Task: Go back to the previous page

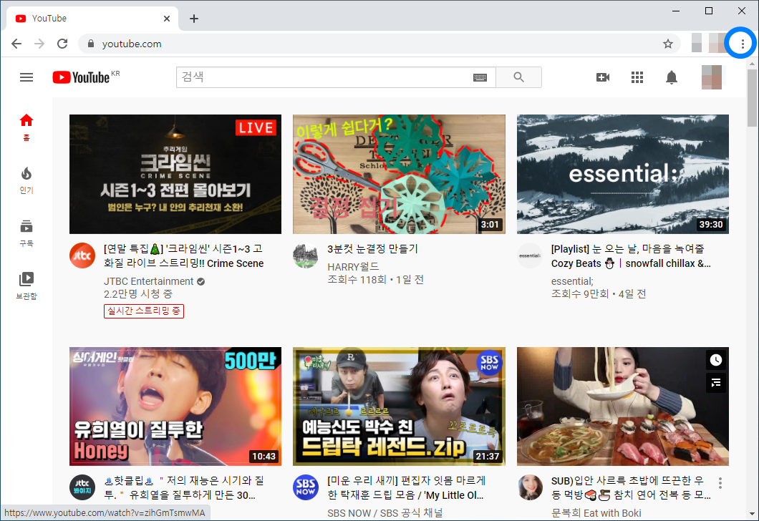Action: click(x=16, y=44)
